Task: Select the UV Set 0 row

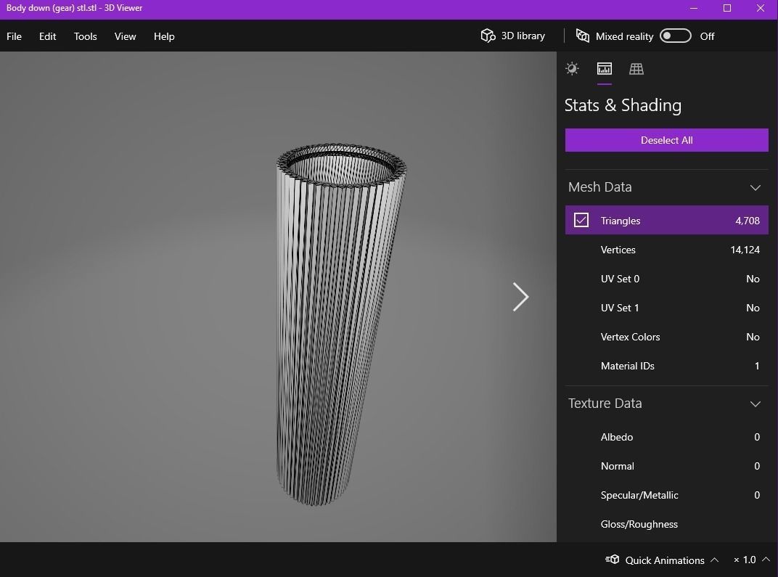Action: point(666,279)
